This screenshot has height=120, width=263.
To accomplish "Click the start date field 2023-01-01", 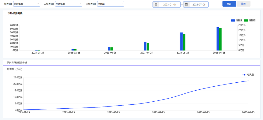I will click(x=169, y=5).
